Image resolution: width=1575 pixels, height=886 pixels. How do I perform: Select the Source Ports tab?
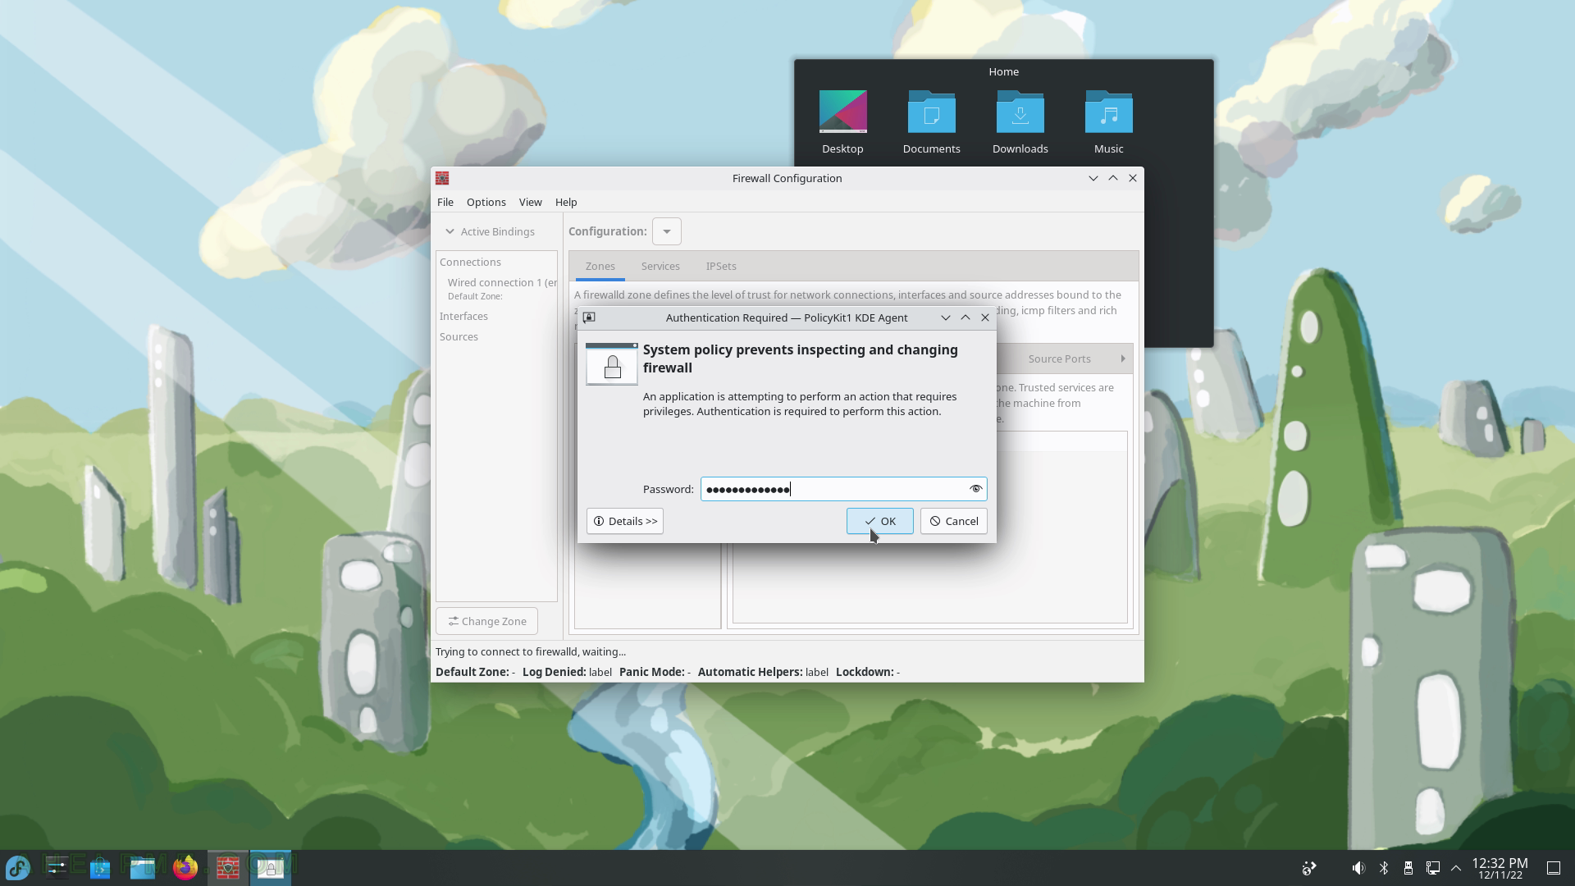1059,359
